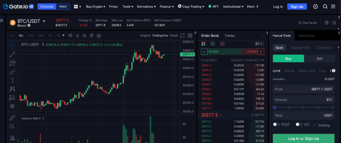Open the apps grid menu icon
Viewport: 341px width, 143px height.
click(x=76, y=7)
